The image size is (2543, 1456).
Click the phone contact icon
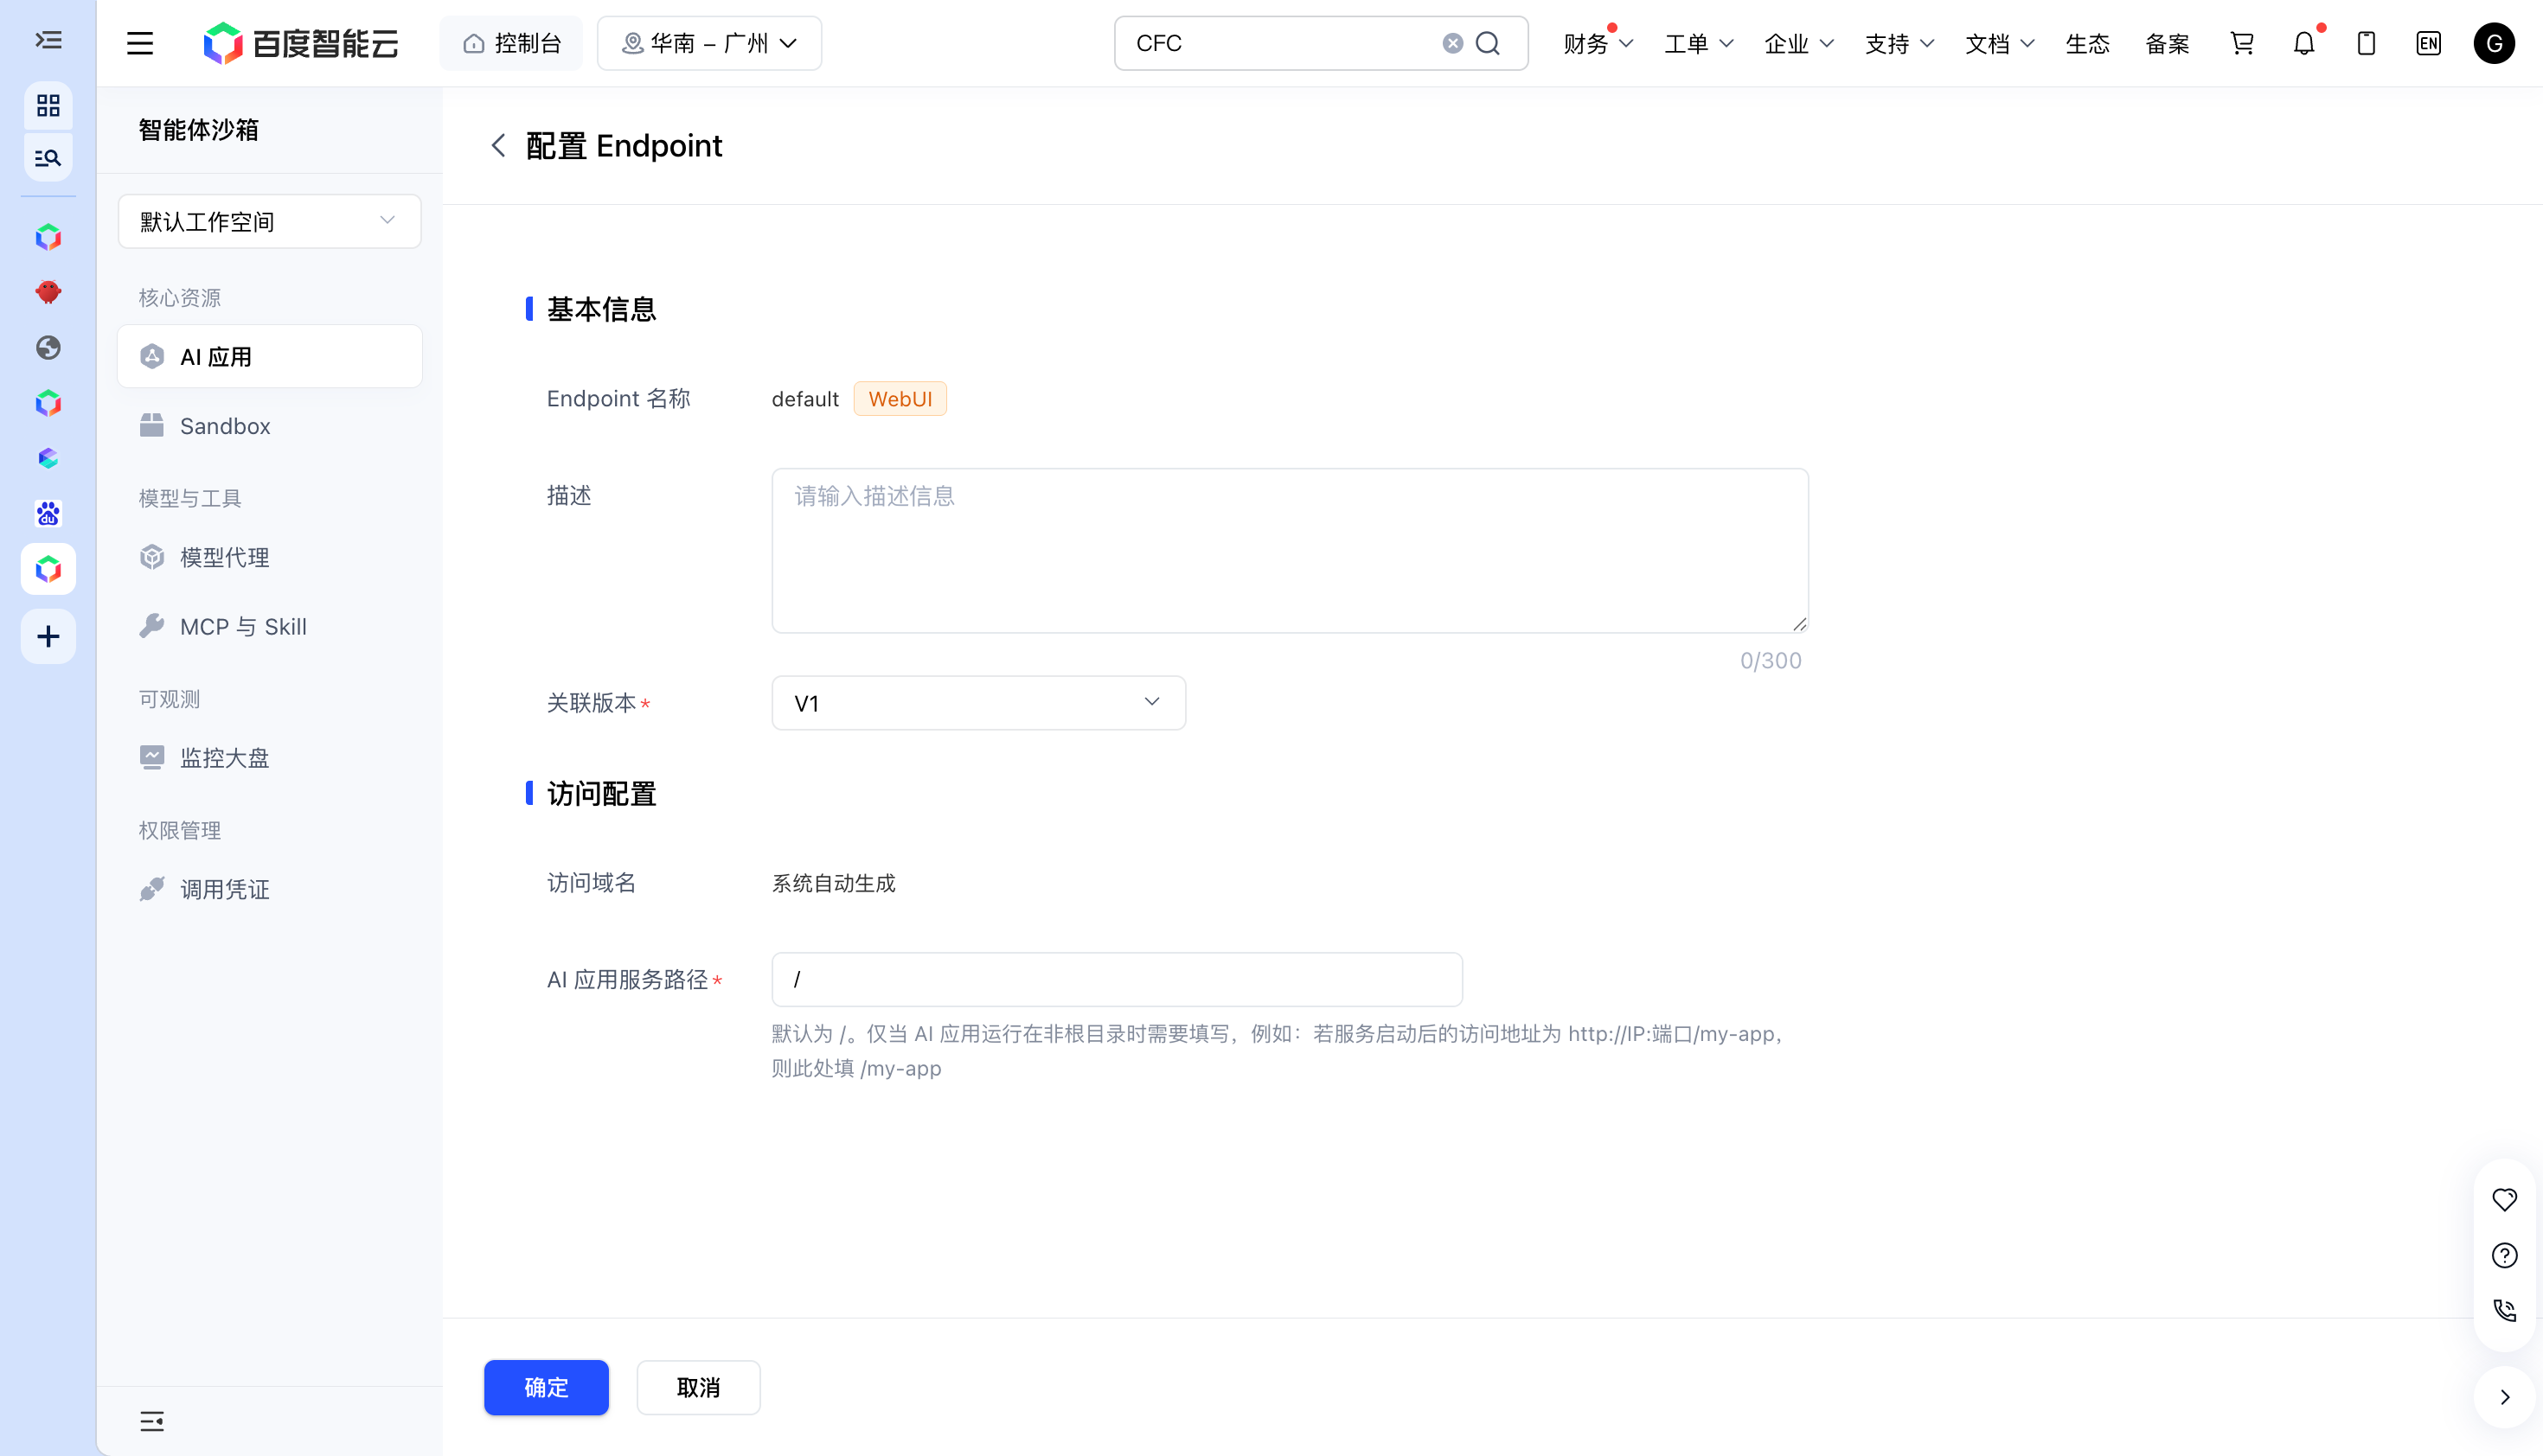pos(2504,1310)
